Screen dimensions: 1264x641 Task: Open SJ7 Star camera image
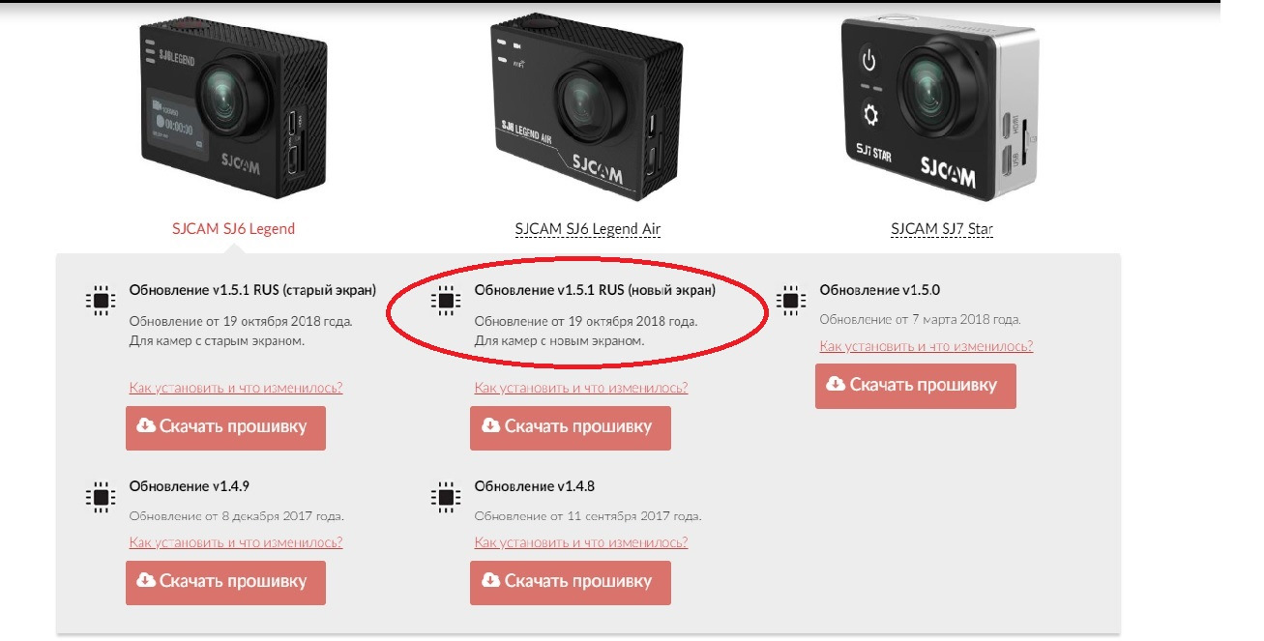pyautogui.click(x=934, y=104)
